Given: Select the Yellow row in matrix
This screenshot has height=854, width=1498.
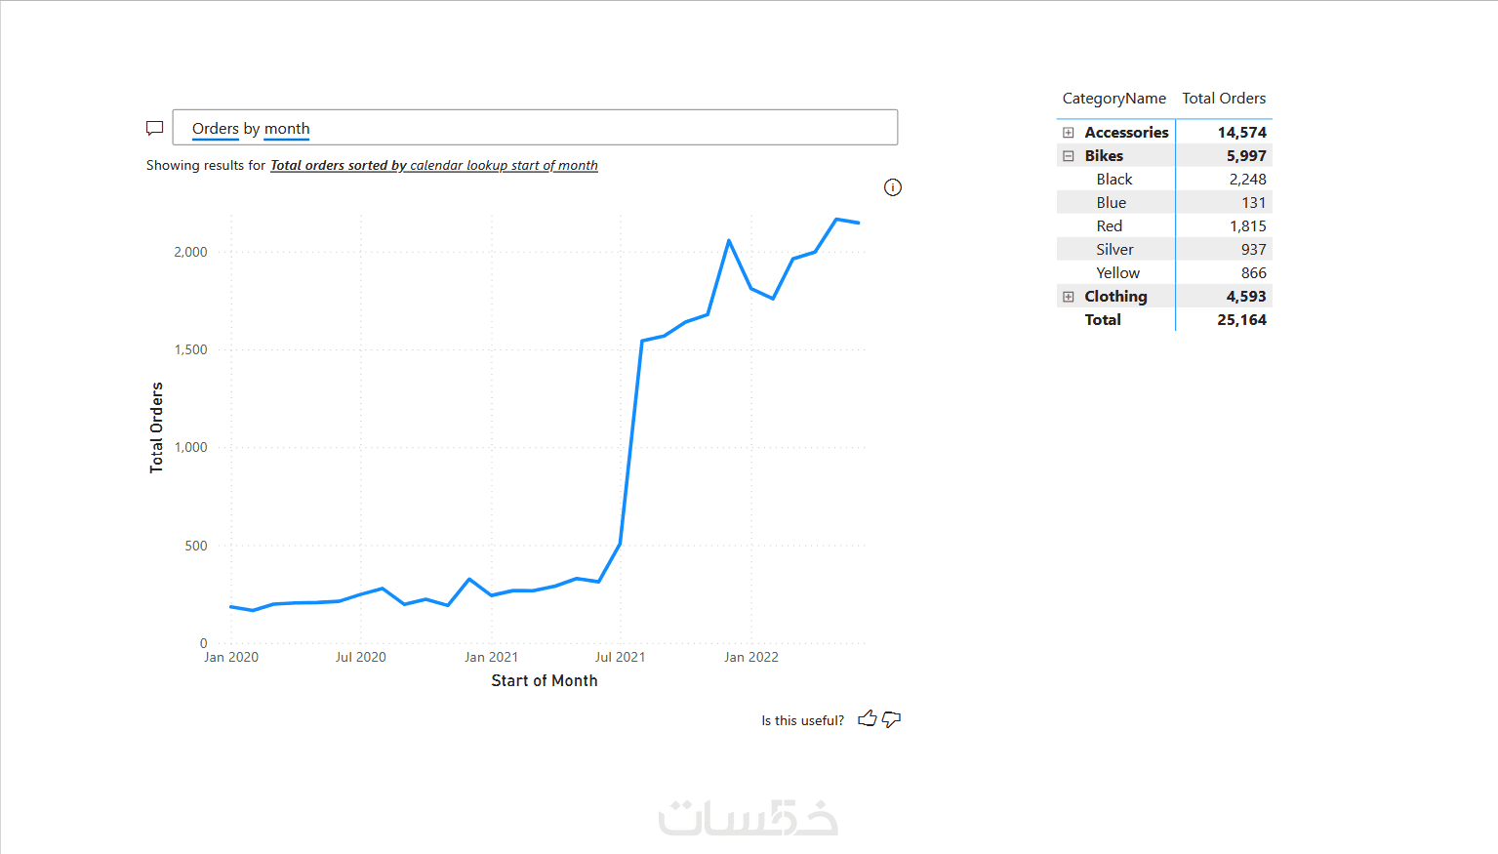Looking at the screenshot, I should tap(1117, 273).
